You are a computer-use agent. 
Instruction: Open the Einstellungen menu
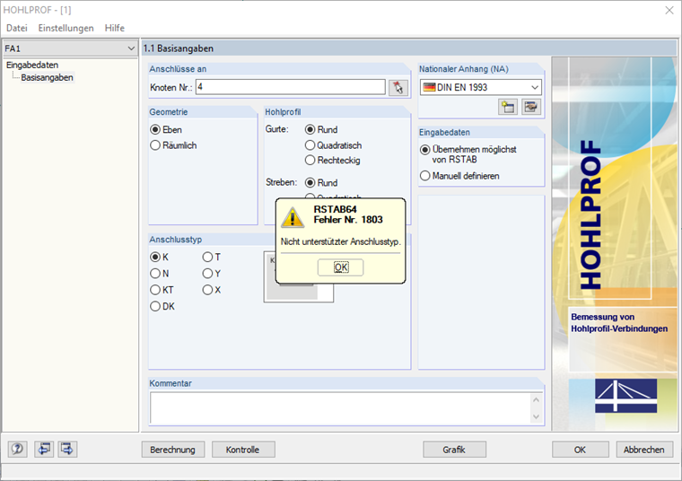[x=66, y=28]
